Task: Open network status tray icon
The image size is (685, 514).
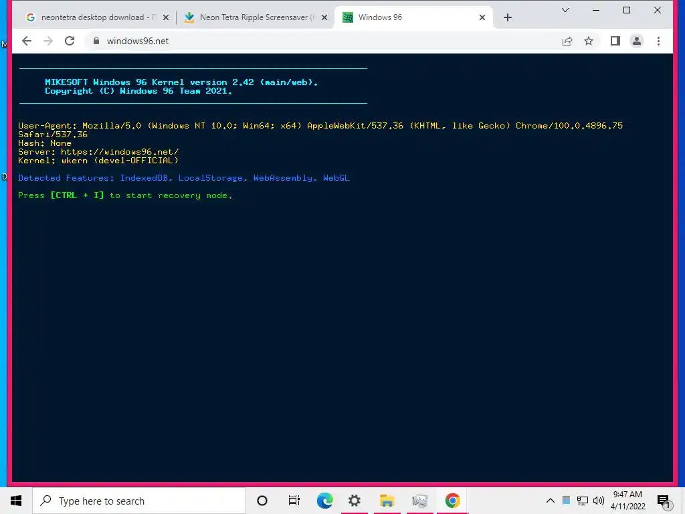Action: pyautogui.click(x=583, y=501)
